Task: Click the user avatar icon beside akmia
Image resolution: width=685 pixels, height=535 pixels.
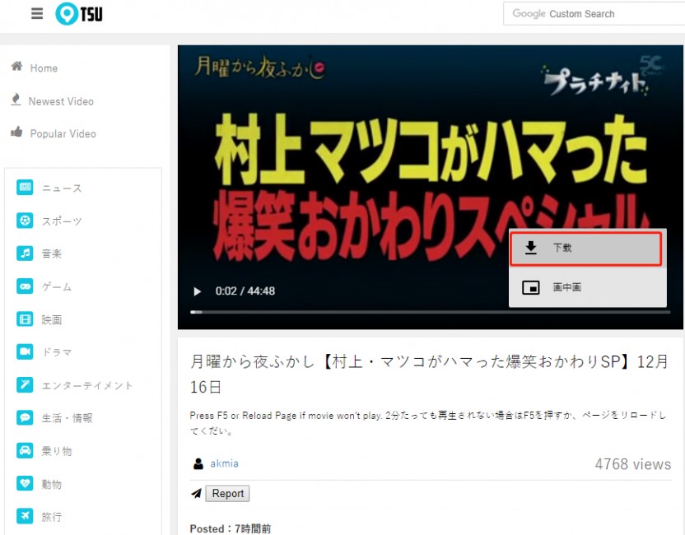Action: click(198, 463)
